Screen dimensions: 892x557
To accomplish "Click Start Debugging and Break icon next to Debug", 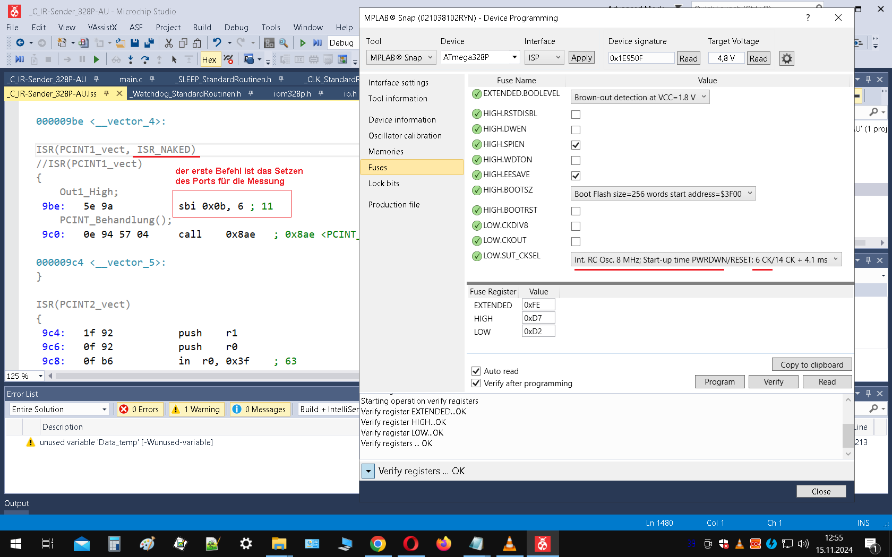I will pos(318,43).
